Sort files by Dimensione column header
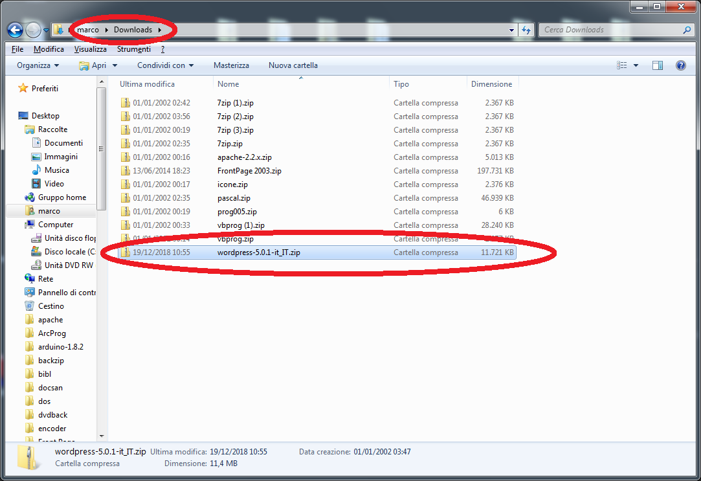 click(491, 84)
